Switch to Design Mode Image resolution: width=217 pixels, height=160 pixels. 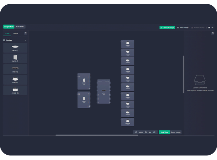[9, 27]
